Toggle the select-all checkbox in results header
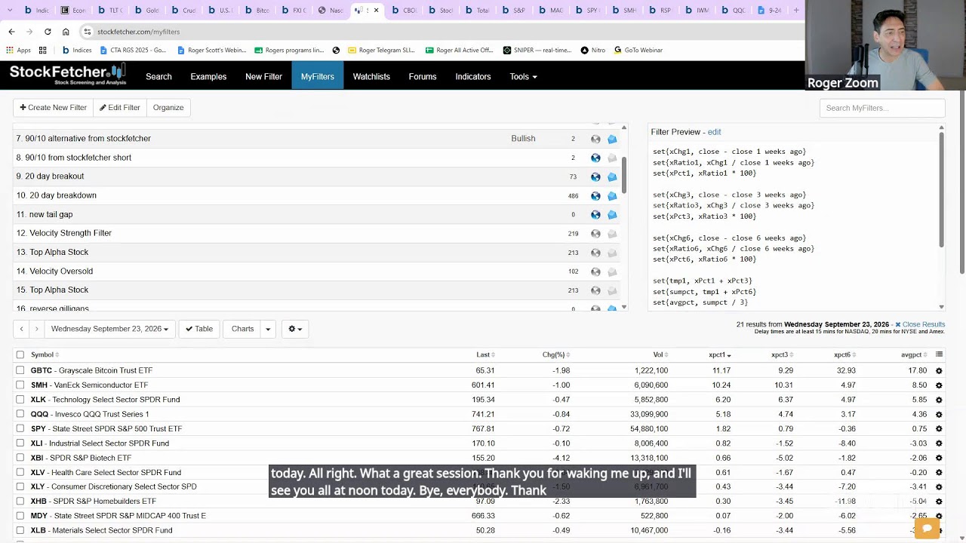This screenshot has height=543, width=966. 20,354
